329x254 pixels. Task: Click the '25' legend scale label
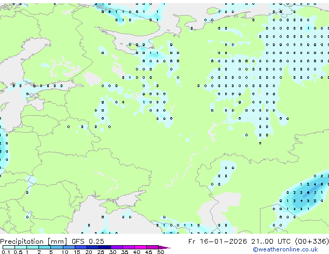point(101,252)
